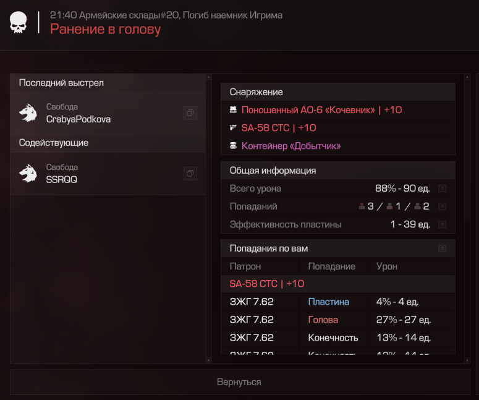479x400 pixels.
Task: Open help for Эффективность пластины row
Action: click(x=442, y=224)
